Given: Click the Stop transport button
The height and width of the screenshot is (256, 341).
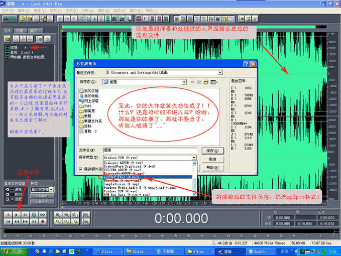Looking at the screenshot, I should pos(8,214).
